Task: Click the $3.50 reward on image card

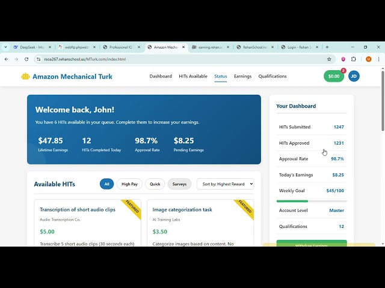Action: [x=160, y=232]
